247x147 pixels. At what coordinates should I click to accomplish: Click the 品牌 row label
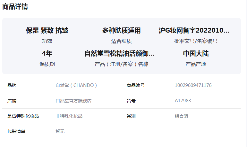[x=12, y=85]
